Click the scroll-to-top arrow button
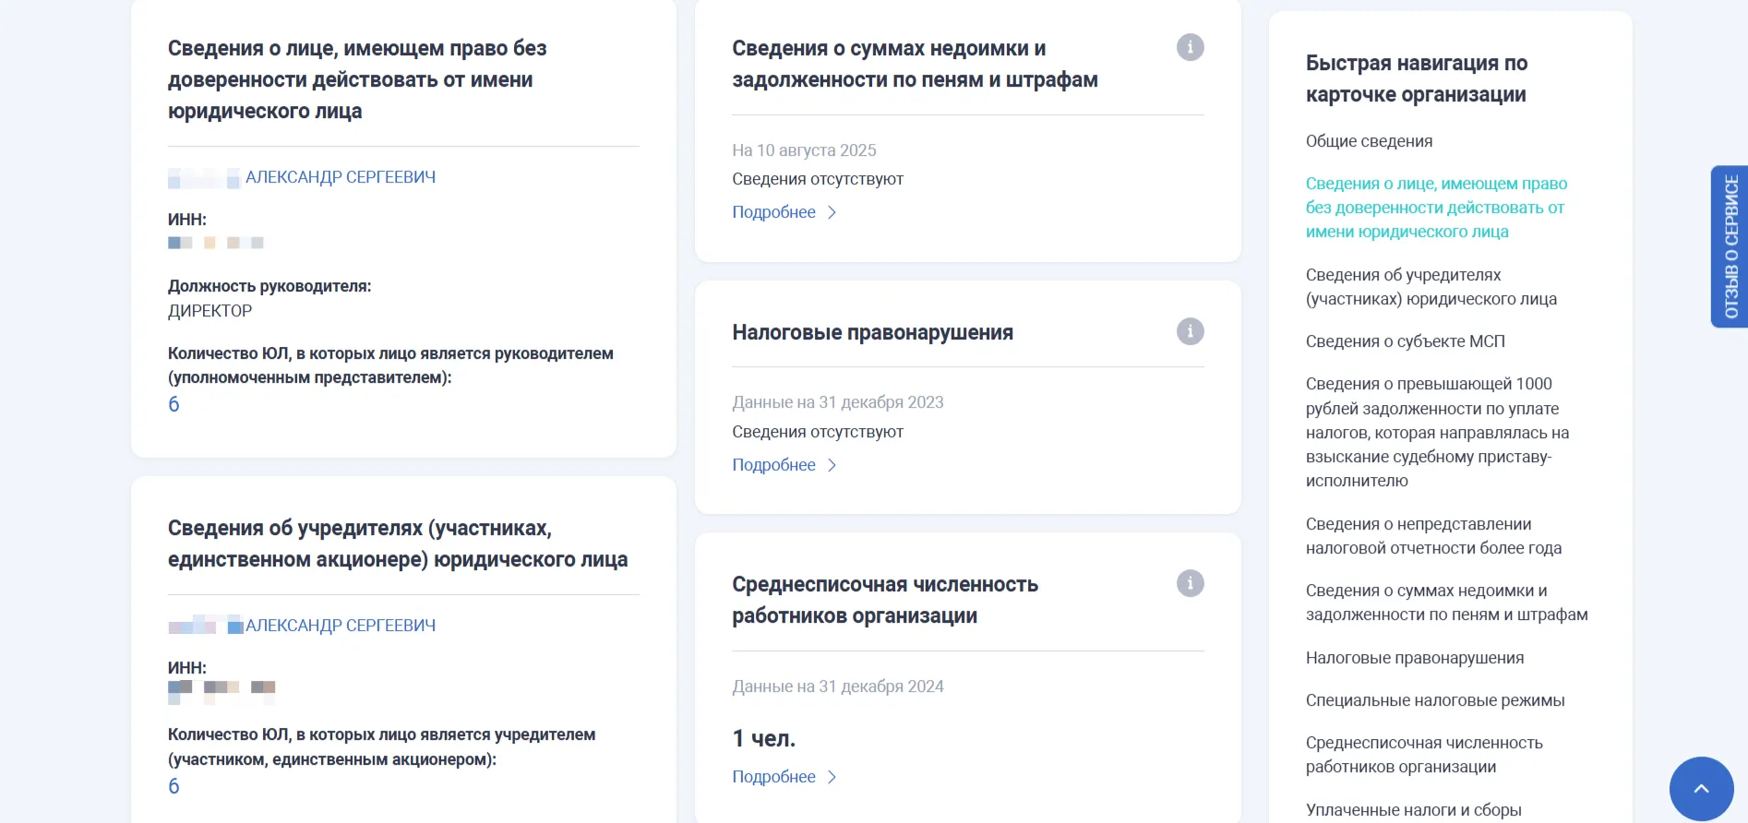Image resolution: width=1748 pixels, height=823 pixels. (1701, 789)
